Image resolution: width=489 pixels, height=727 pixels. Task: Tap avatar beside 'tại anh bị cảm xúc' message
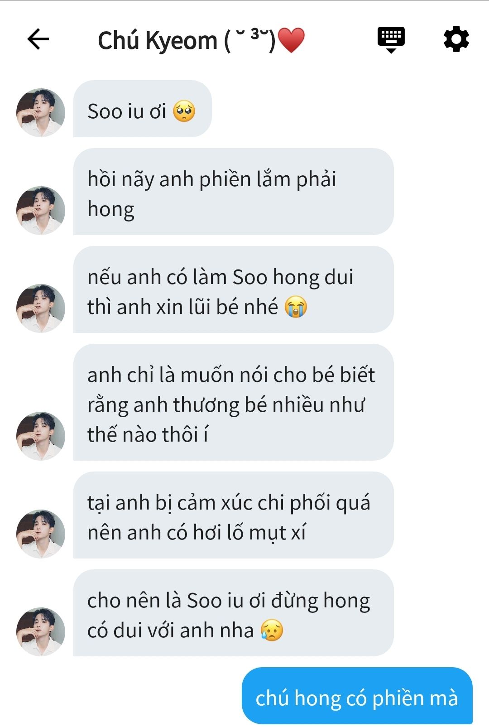tap(41, 534)
